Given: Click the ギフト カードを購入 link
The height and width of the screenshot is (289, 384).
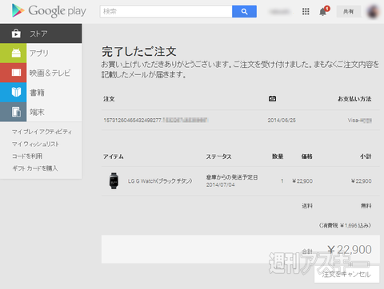Looking at the screenshot, I should click(35, 168).
